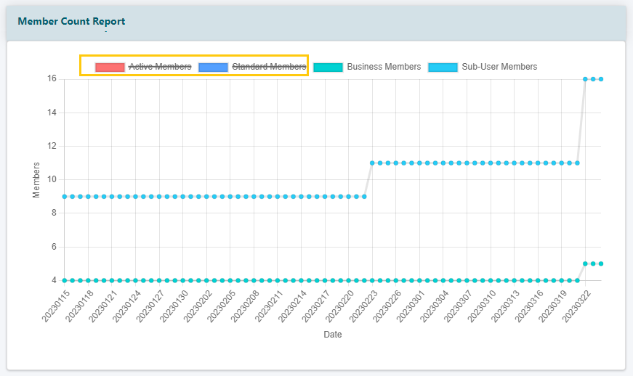Click the blue Standard Members legend swatch
The image size is (633, 376).
click(213, 67)
